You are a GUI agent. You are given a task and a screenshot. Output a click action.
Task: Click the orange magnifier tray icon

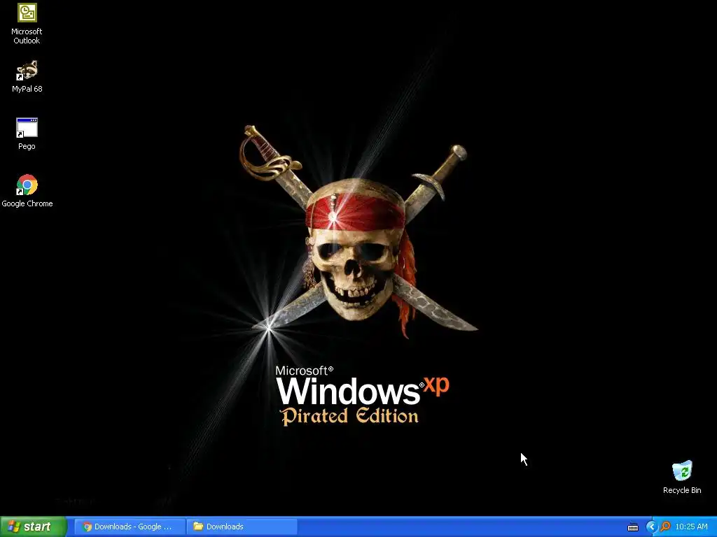(665, 527)
